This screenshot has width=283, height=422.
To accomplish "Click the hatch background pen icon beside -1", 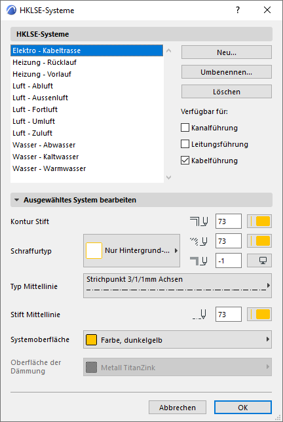I will pos(198,261).
